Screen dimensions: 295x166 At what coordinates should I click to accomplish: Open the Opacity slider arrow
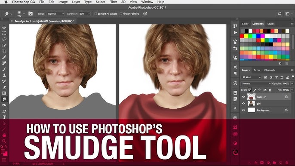(x=292, y=83)
